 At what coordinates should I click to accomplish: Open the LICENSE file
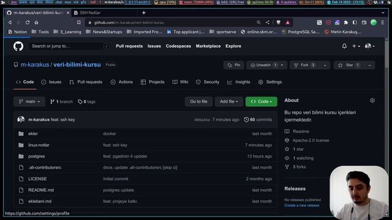click(x=37, y=179)
